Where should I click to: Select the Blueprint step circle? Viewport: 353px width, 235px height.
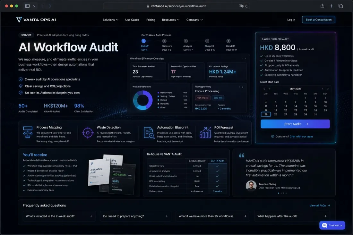(x=207, y=41)
